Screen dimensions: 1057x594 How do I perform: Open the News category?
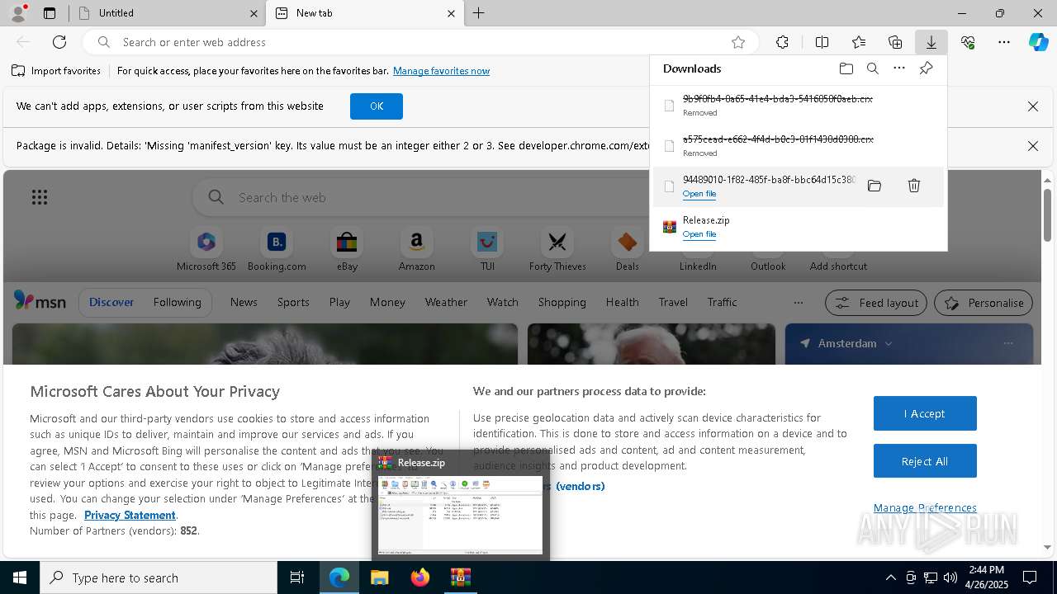(244, 302)
